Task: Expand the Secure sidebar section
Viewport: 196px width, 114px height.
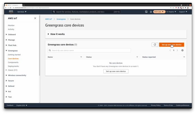Action: tap(6, 81)
